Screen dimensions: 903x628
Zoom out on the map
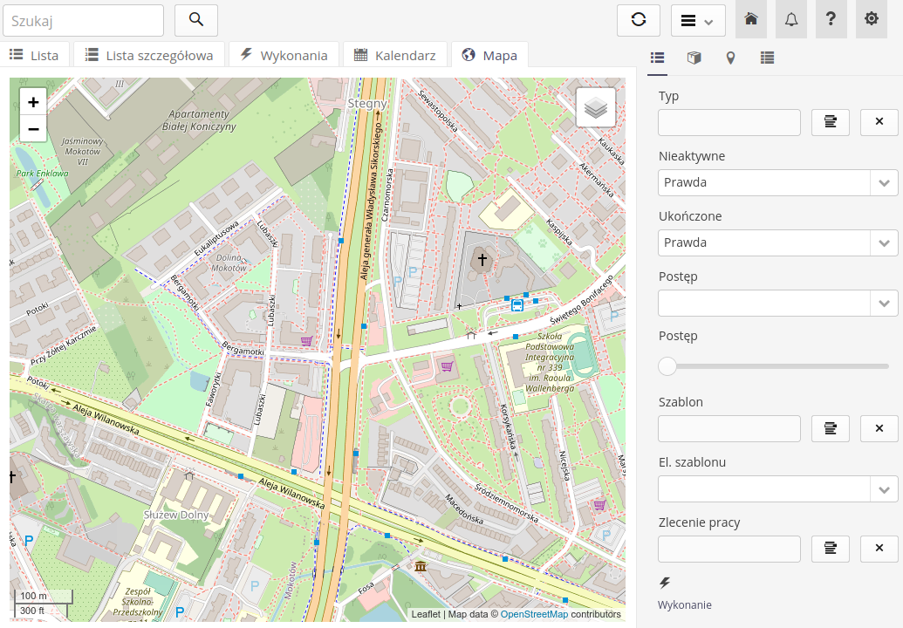coord(33,129)
